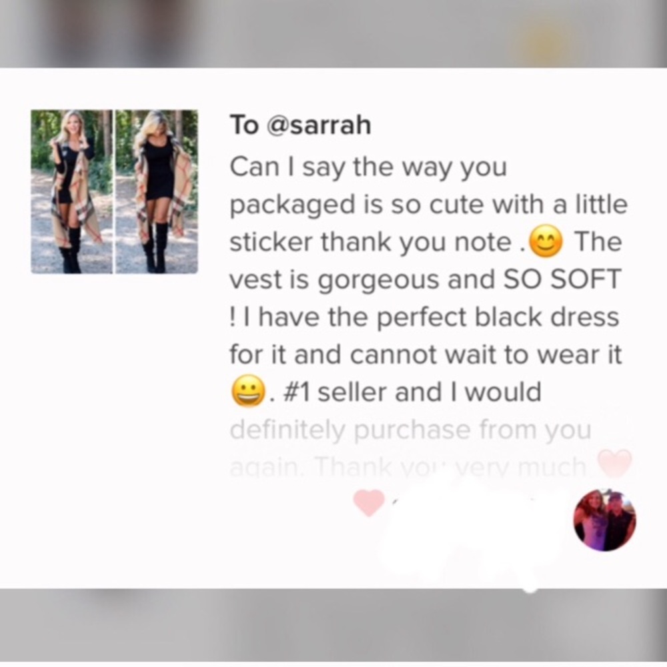Click the 'To' label before the mention
Viewport: 667px width, 667px height.
tap(244, 125)
